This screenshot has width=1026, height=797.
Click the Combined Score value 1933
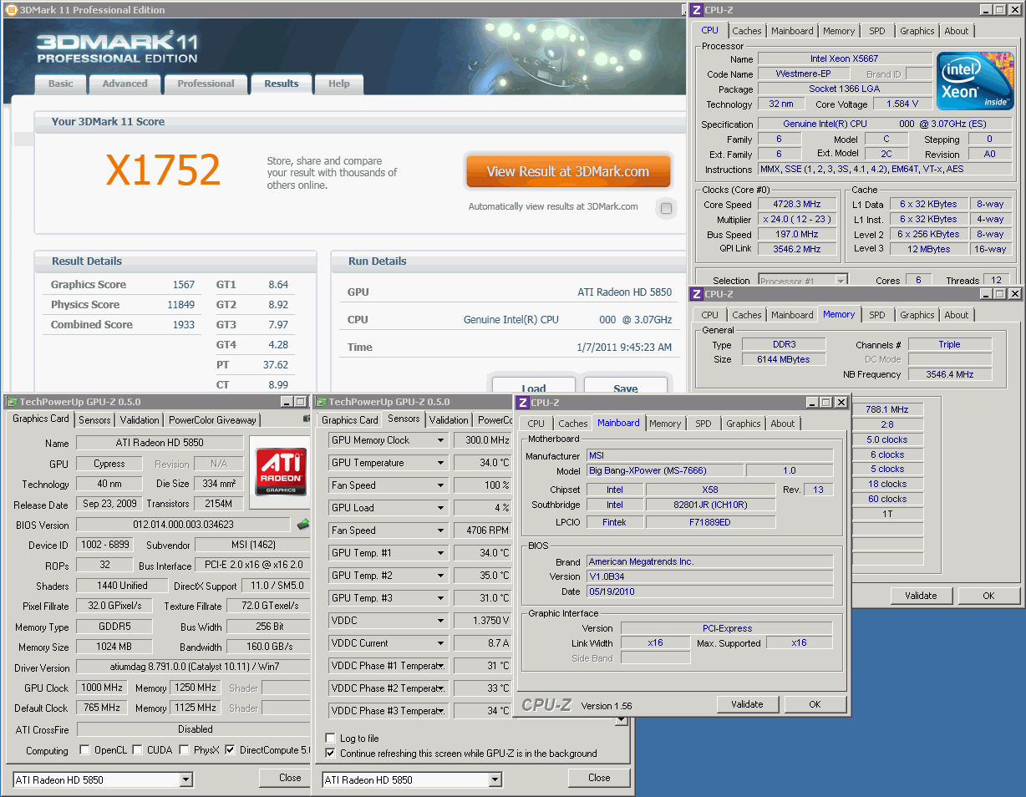(183, 325)
